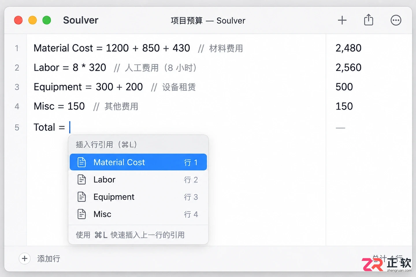Click the result value 2,480

348,48
